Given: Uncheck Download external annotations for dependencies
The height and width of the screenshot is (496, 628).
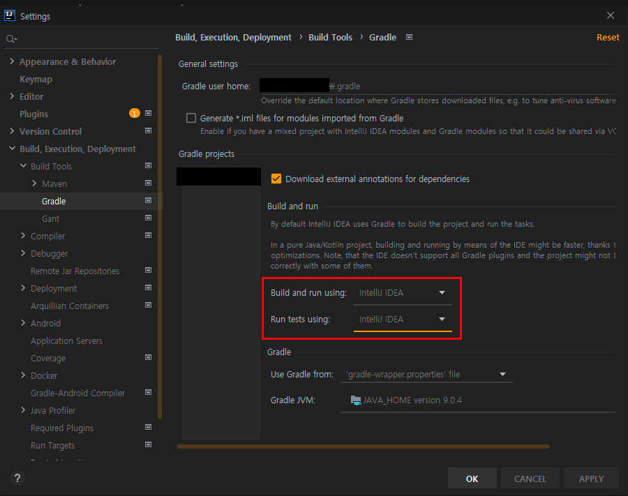Looking at the screenshot, I should point(276,179).
